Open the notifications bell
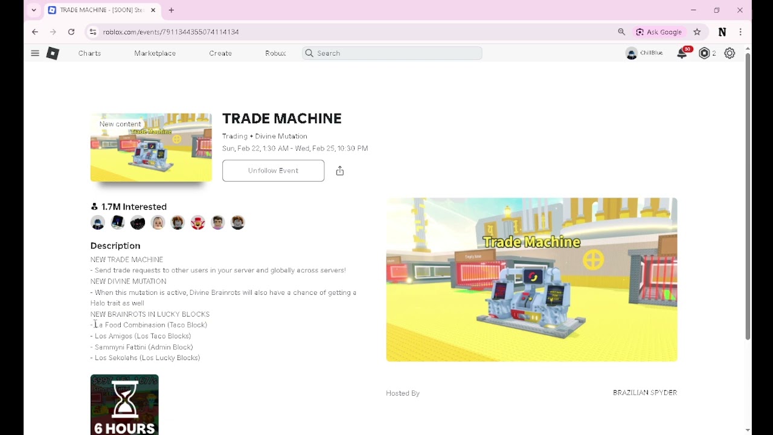773x435 pixels. [x=682, y=53]
